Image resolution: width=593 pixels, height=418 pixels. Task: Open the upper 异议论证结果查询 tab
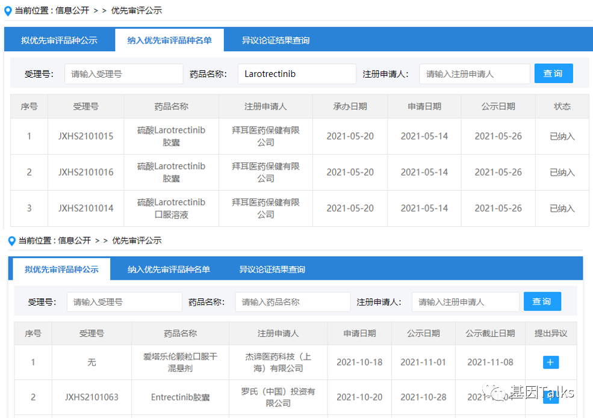click(x=275, y=41)
